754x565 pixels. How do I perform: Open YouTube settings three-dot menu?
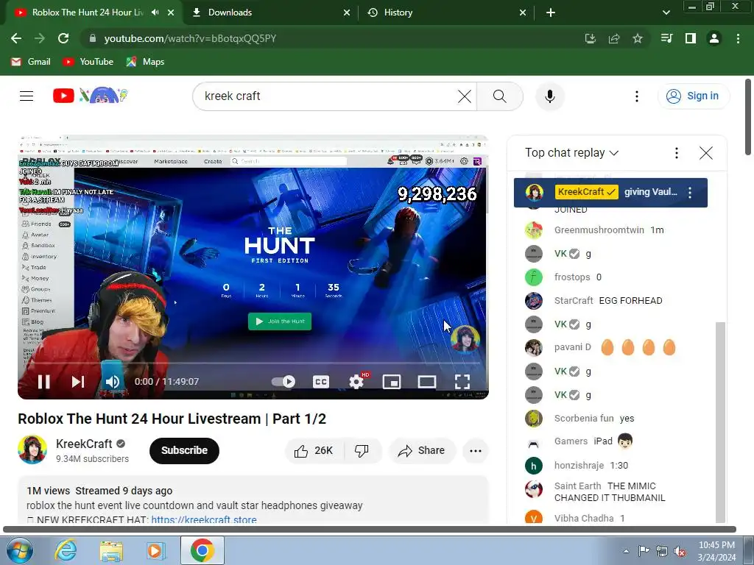[637, 96]
